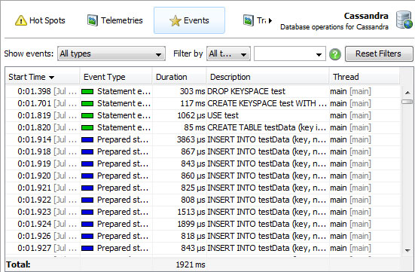Open the Filter by column dropdown

(x=228, y=53)
